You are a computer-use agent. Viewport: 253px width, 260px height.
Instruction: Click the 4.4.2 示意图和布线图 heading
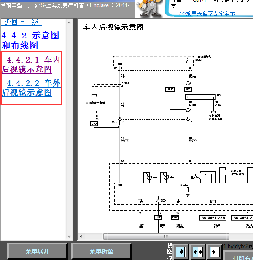tap(30, 41)
